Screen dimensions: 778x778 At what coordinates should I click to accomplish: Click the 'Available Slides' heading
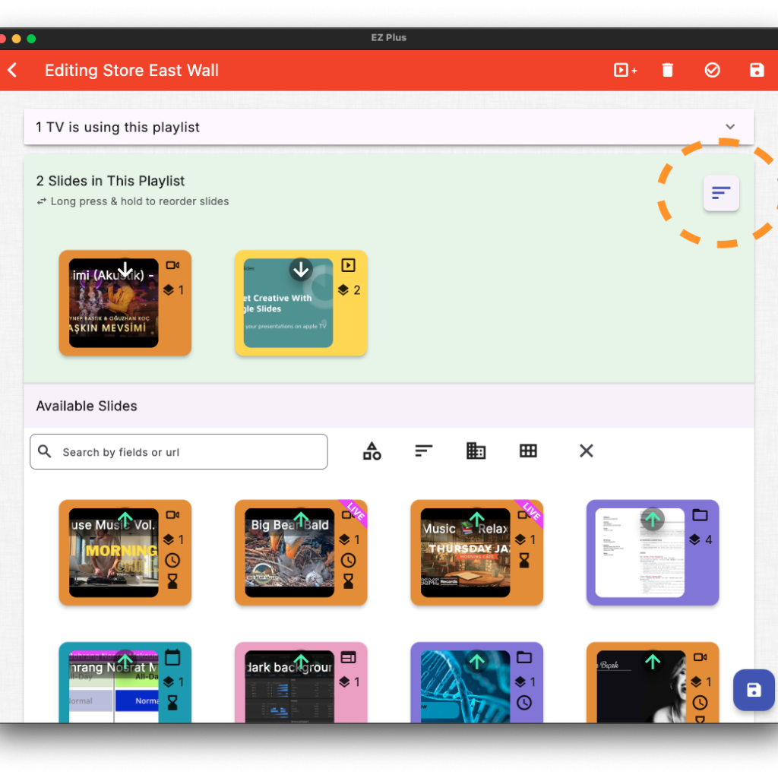coord(87,406)
